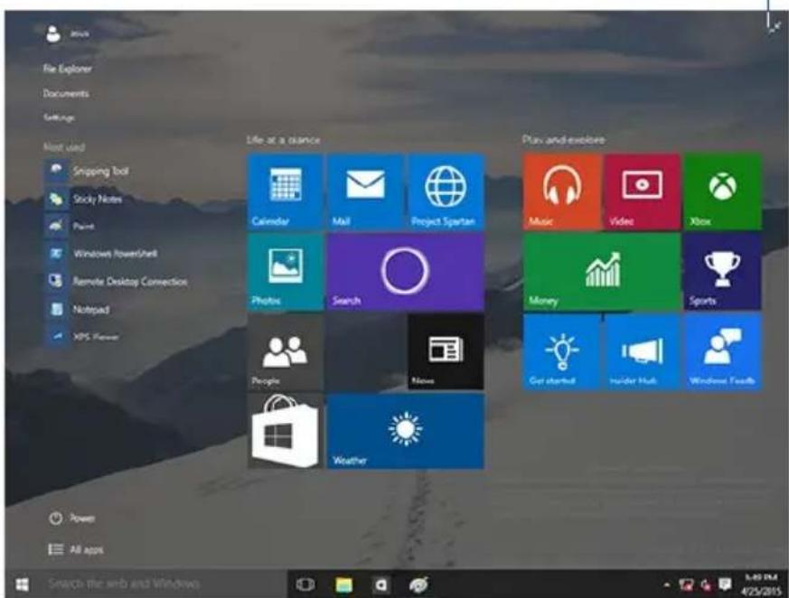Open the Xbox tile
The height and width of the screenshot is (598, 789).
[x=723, y=192]
